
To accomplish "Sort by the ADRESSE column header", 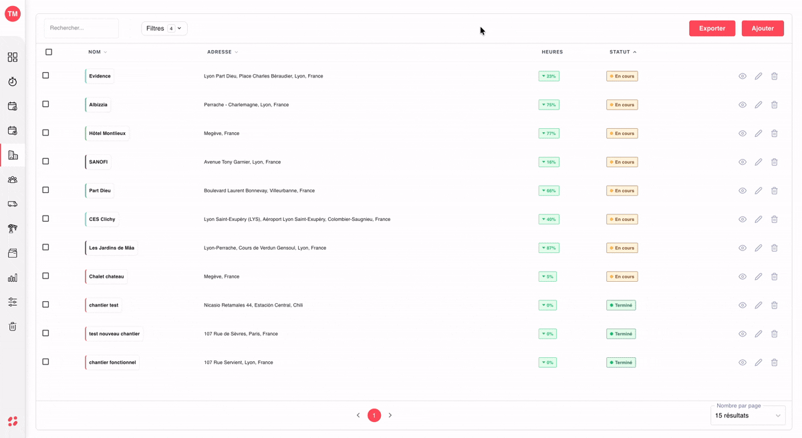I will 223,52.
